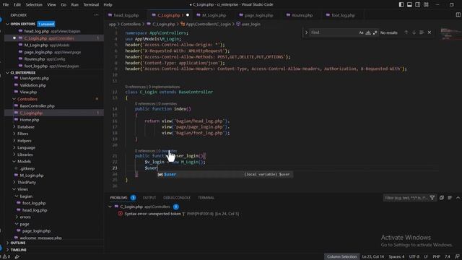Viewport: 462px width, 260px height.
Task: Switch to foot_log.php editor tab
Action: tap(343, 15)
